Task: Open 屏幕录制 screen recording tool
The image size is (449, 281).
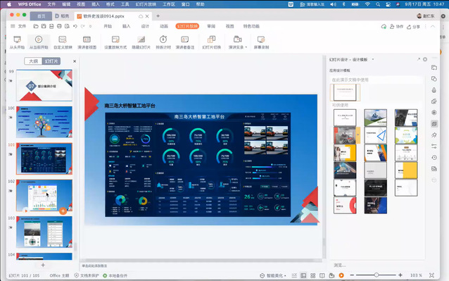Action: pyautogui.click(x=261, y=42)
